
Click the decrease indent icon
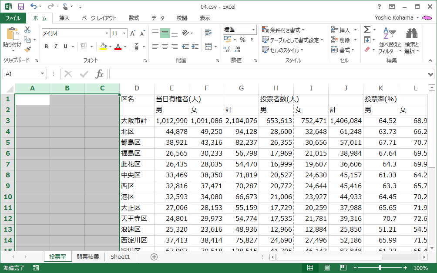coord(185,47)
